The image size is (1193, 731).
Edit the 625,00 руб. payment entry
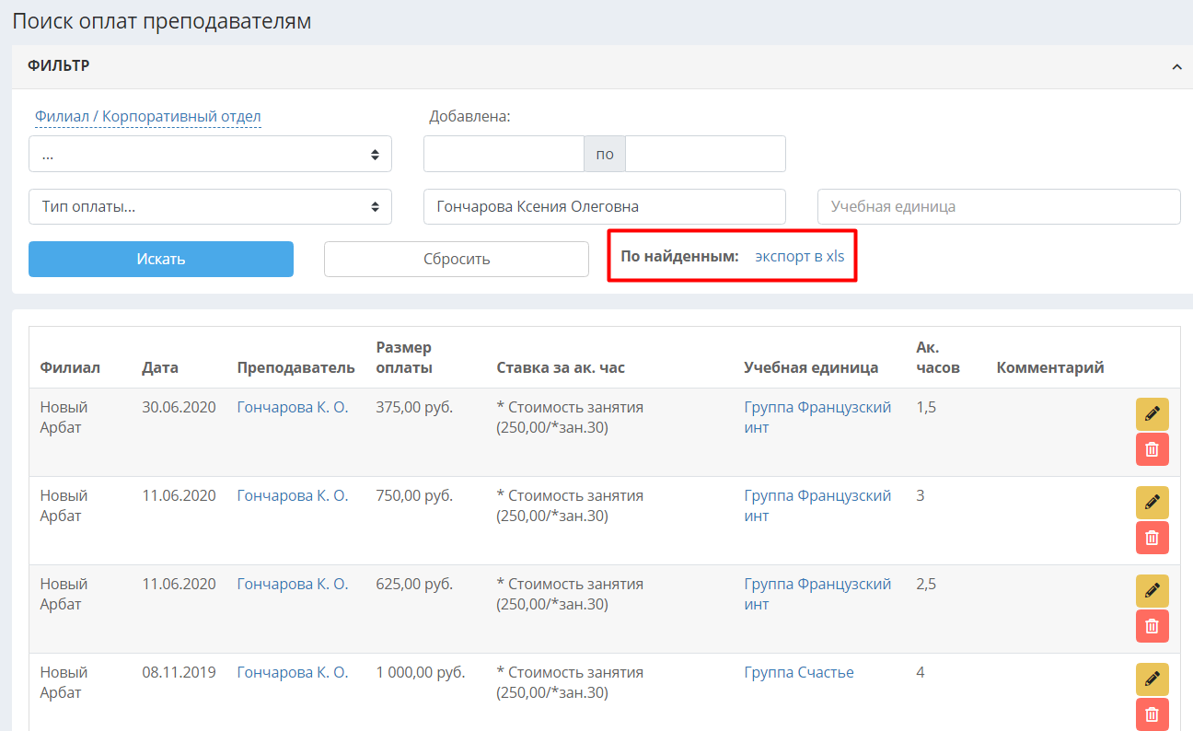pyautogui.click(x=1152, y=591)
